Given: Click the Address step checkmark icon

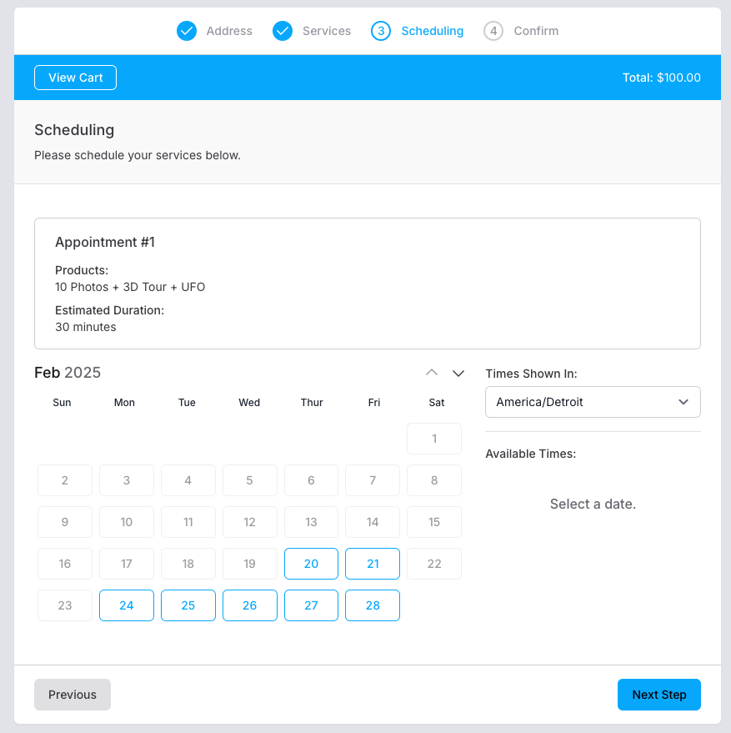Looking at the screenshot, I should pos(187,31).
